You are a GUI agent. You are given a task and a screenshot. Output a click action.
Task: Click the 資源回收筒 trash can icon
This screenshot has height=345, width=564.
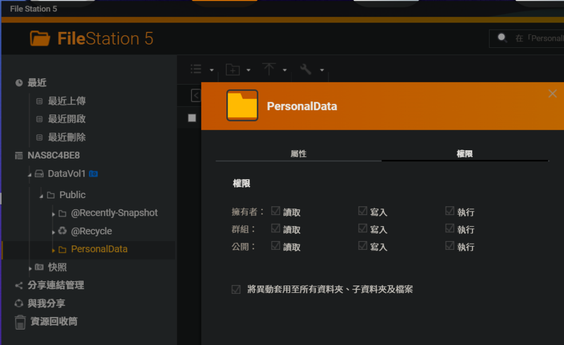[20, 322]
